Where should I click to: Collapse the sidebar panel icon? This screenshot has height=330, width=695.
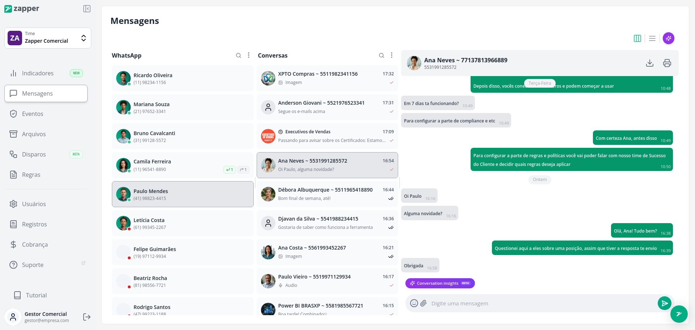pos(87,9)
